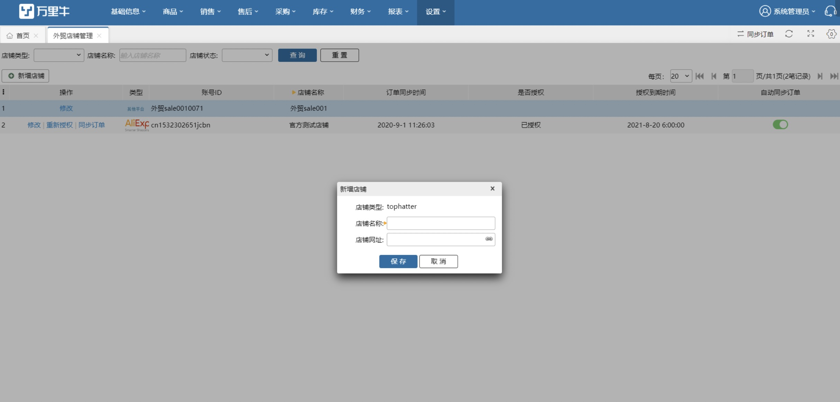Expand the 库存 menu
Image resolution: width=840 pixels, height=402 pixels.
click(x=323, y=12)
